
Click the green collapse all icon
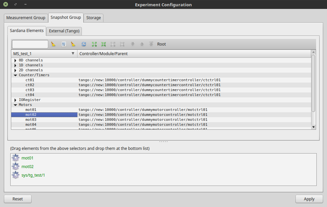[x=104, y=44]
